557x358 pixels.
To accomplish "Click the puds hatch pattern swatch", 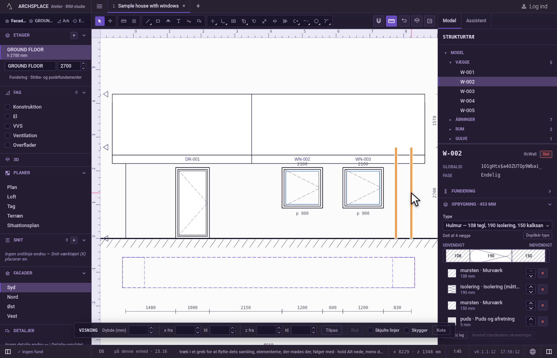I will click(452, 321).
